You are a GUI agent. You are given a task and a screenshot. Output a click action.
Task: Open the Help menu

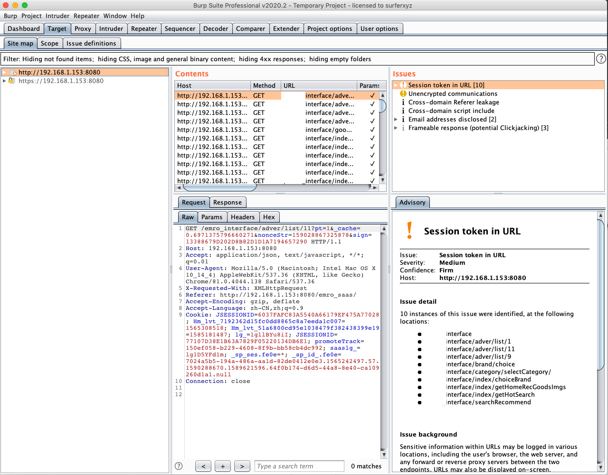tap(137, 16)
